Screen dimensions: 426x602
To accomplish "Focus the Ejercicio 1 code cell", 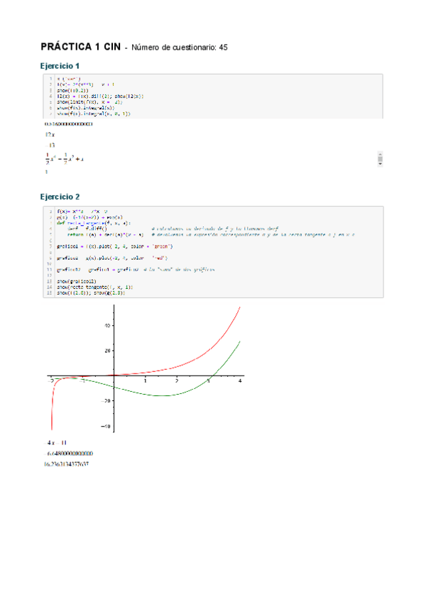I will (213, 95).
